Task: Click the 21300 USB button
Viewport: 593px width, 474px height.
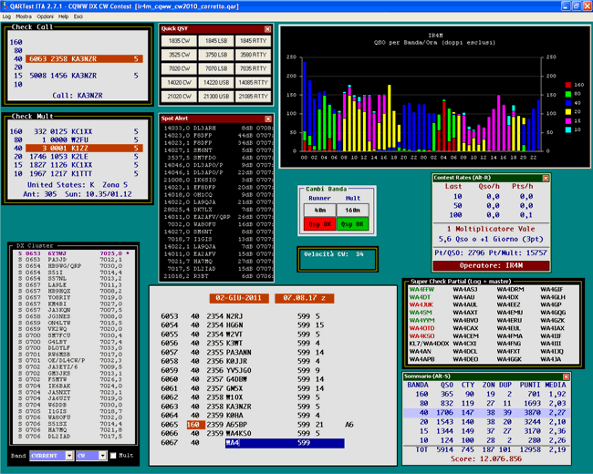Action: tap(216, 97)
